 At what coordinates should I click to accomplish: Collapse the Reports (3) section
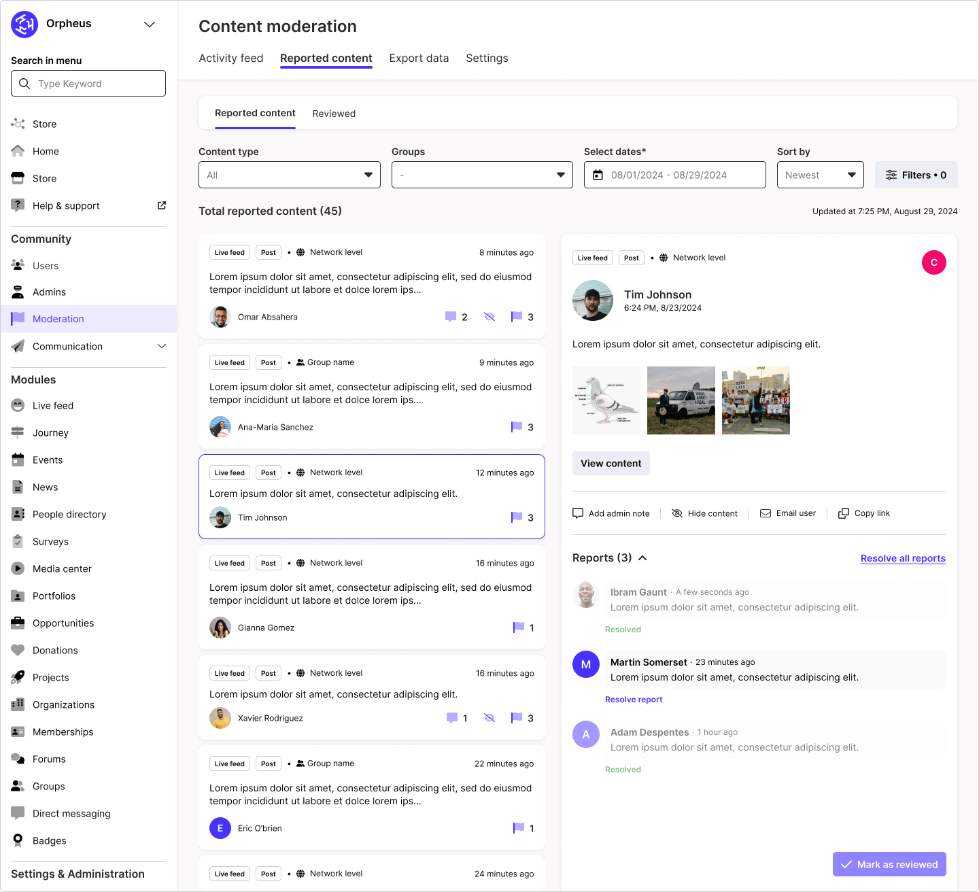[x=642, y=558]
